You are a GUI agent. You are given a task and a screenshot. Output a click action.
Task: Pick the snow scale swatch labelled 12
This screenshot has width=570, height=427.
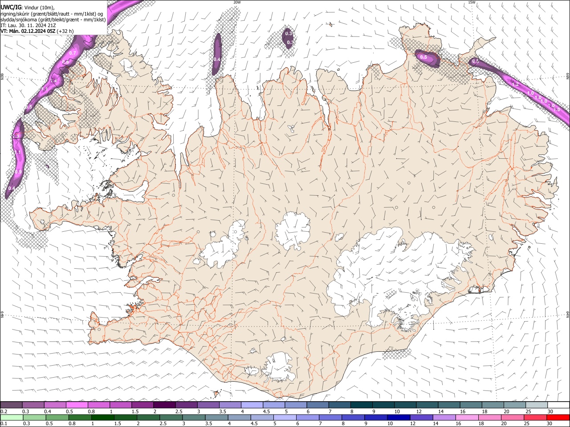pyautogui.click(x=427, y=405)
